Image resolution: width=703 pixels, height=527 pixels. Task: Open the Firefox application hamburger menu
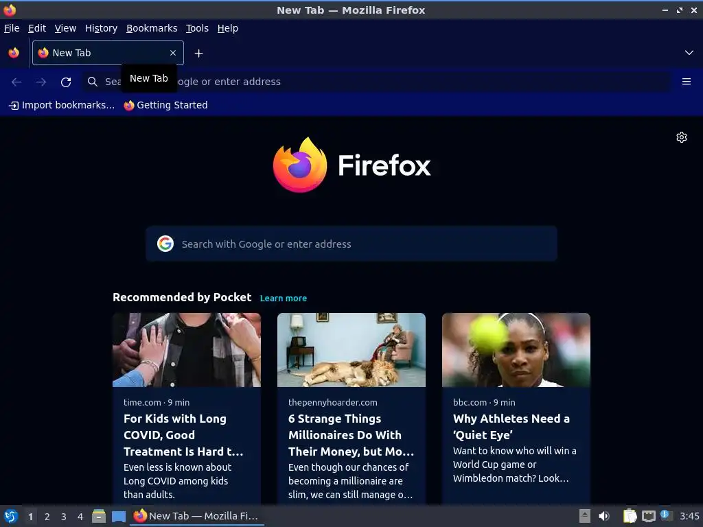(686, 82)
